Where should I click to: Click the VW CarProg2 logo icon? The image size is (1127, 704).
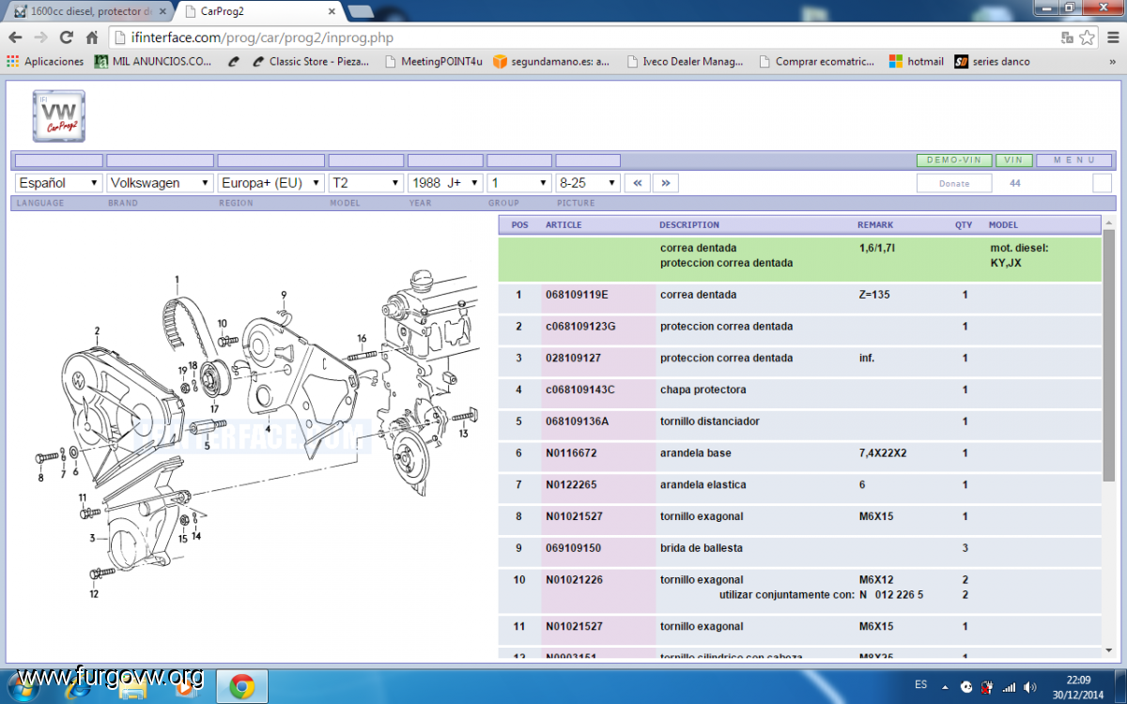59,116
